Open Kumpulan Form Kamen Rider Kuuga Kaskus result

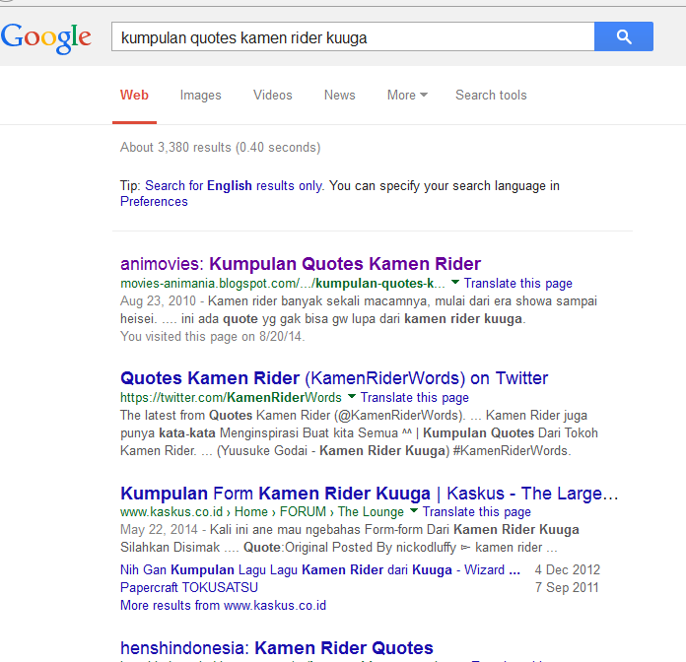point(369,494)
